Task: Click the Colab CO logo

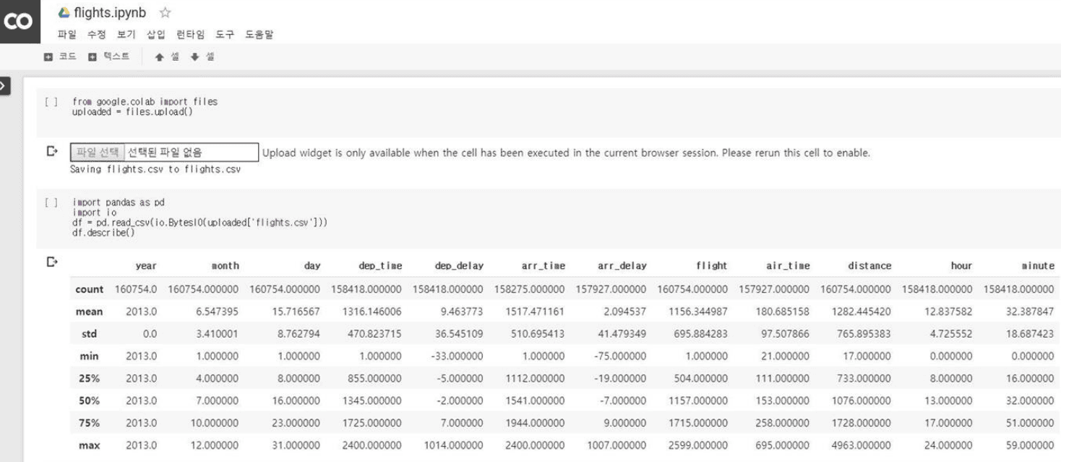Action: (x=17, y=22)
